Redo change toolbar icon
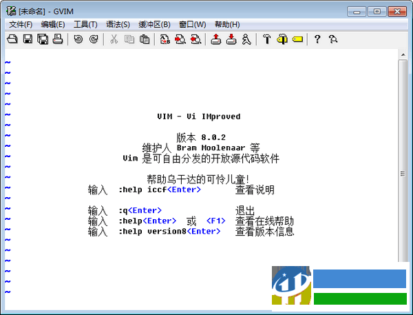This screenshot has width=413, height=315. pos(94,39)
